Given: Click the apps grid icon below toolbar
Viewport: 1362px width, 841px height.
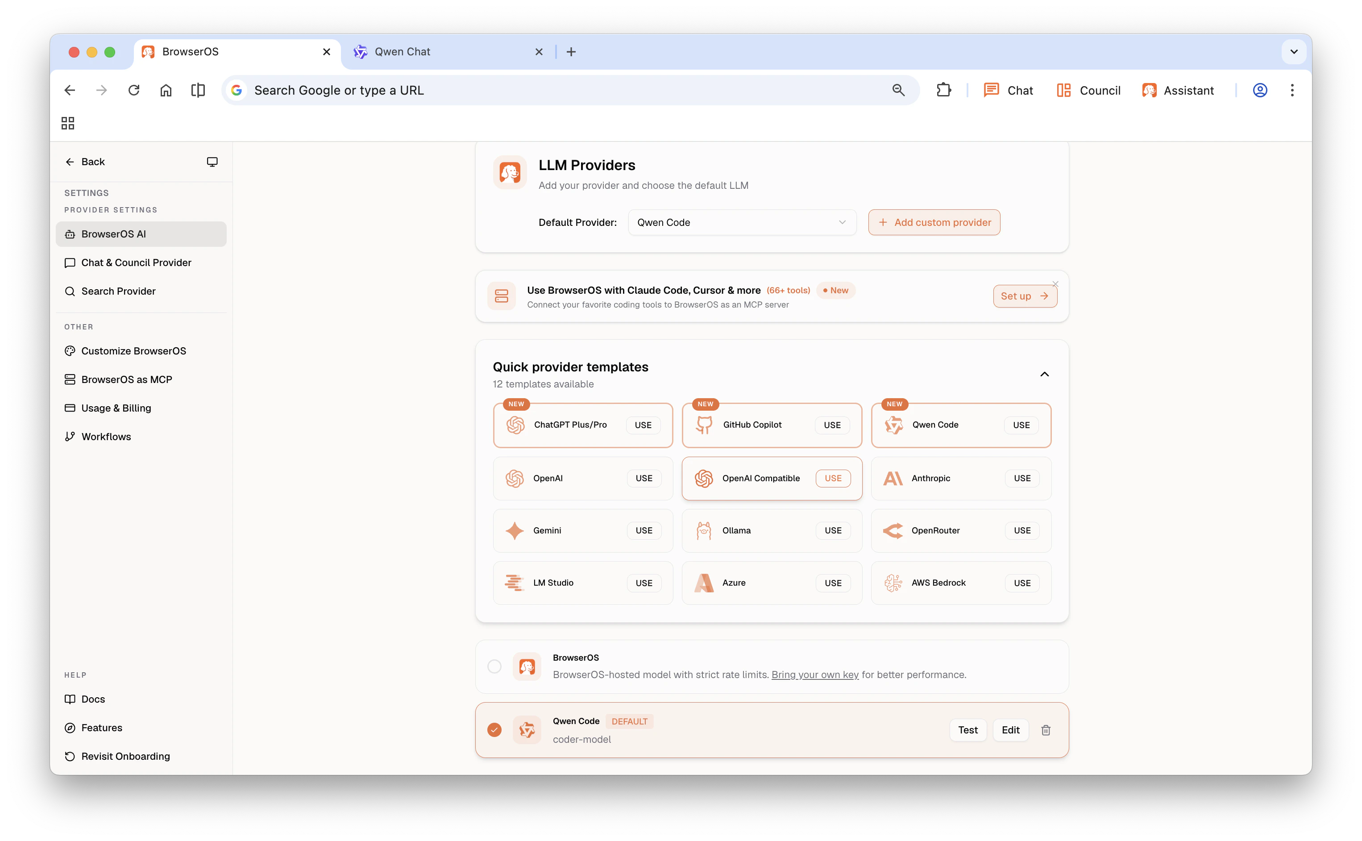Looking at the screenshot, I should [68, 123].
